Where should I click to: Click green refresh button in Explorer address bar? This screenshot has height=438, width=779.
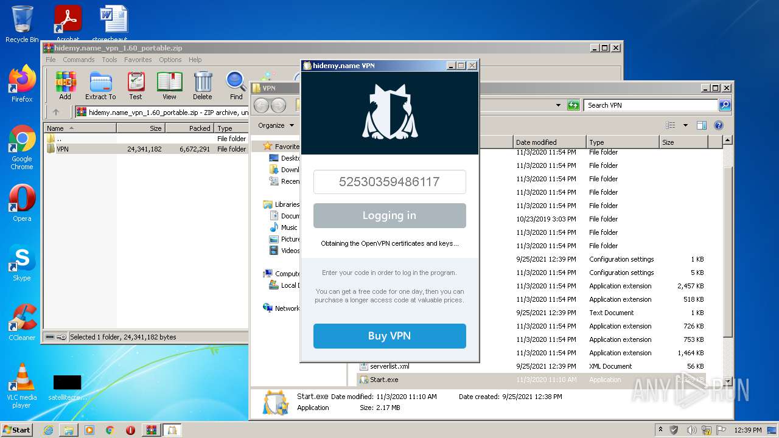coord(573,105)
